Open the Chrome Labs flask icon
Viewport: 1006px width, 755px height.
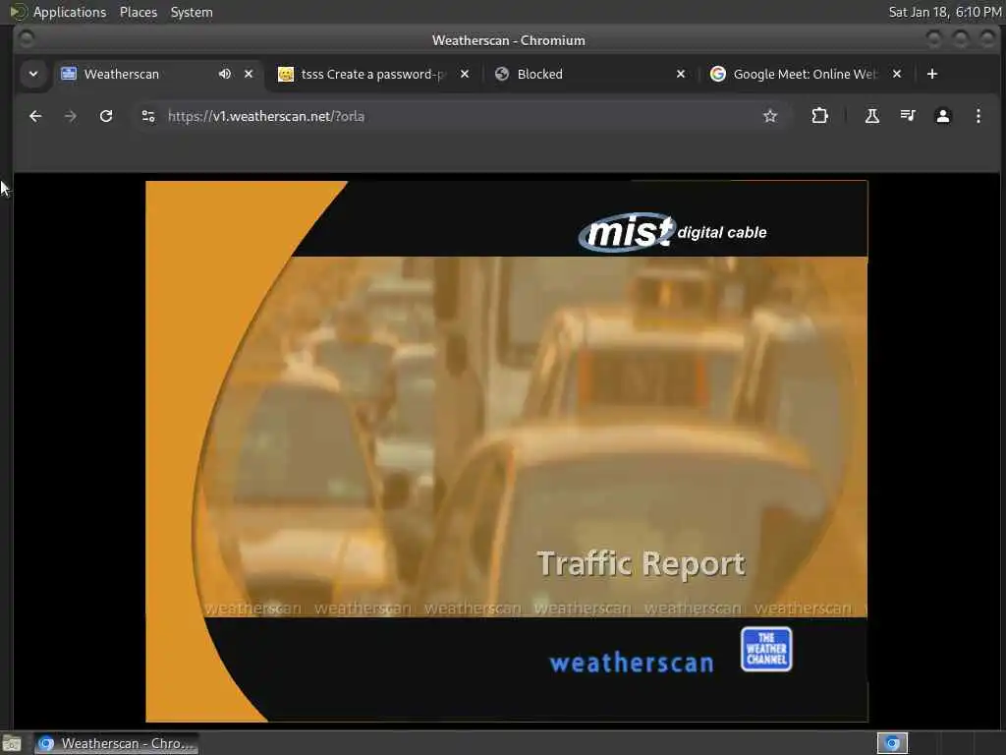872,116
